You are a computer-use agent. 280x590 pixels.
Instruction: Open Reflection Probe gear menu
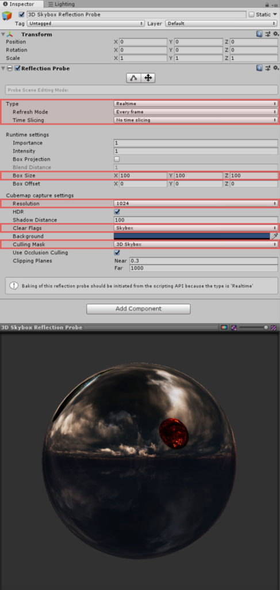(x=276, y=68)
